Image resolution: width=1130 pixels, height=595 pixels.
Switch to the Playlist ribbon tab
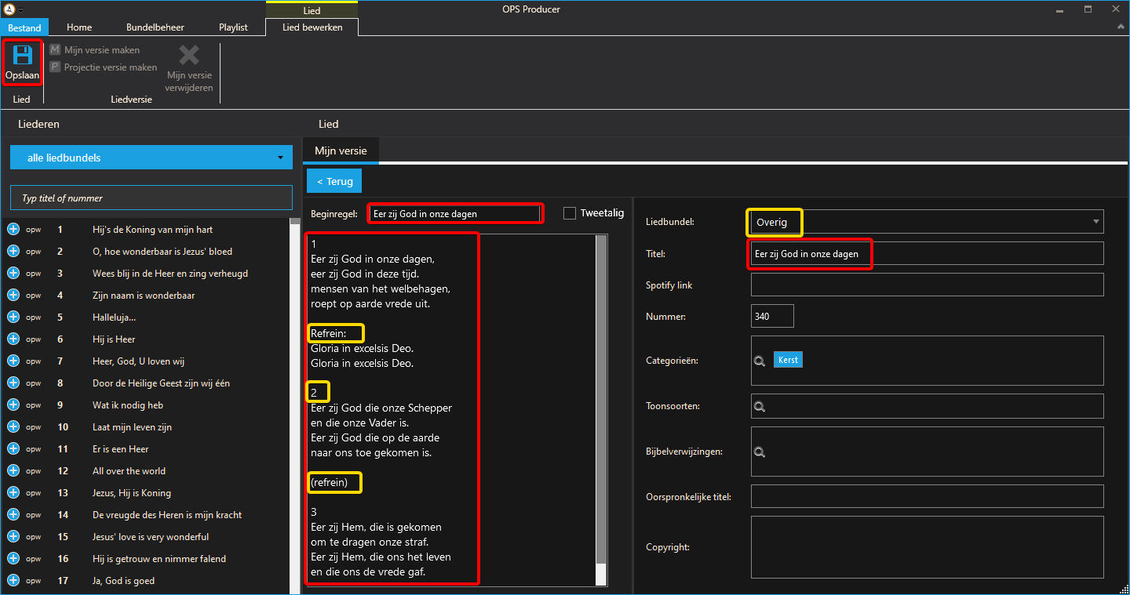pos(233,27)
